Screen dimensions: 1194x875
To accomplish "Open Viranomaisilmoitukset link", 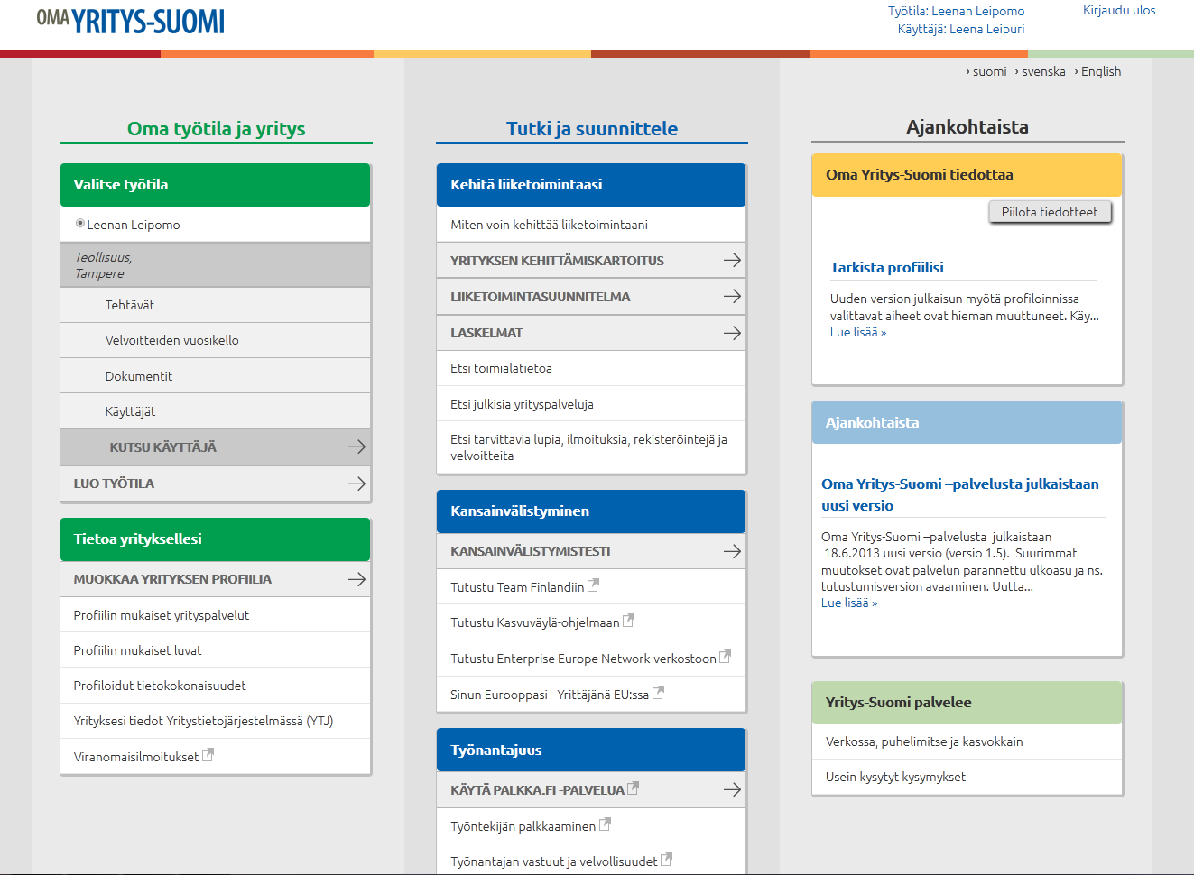I will pos(136,757).
